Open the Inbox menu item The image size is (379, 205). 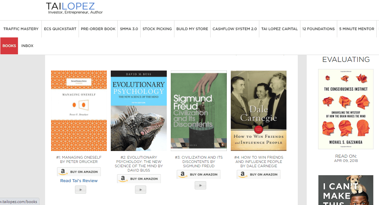click(x=27, y=46)
